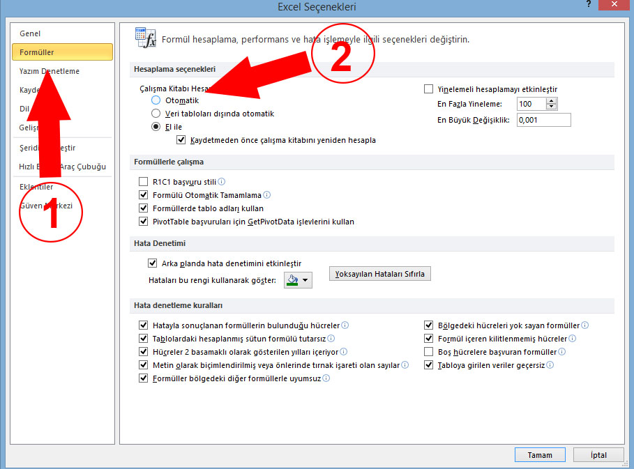Open the Güven Merkezi category
This screenshot has width=634, height=469.
63,206
